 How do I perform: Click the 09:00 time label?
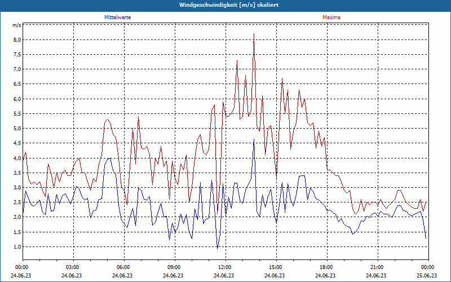tap(175, 267)
